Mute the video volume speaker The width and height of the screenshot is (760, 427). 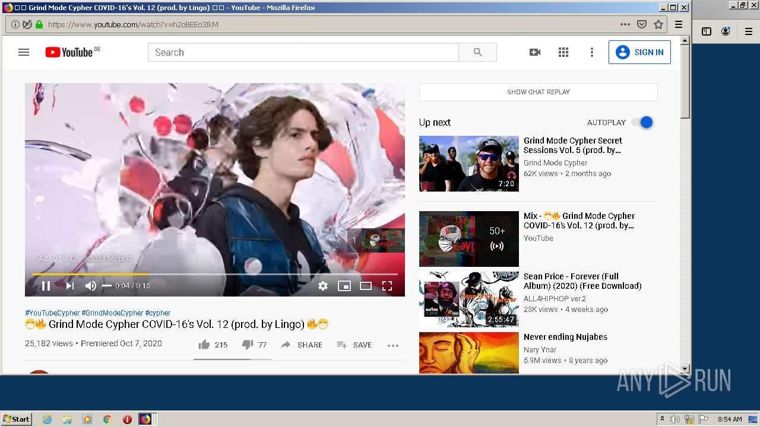click(90, 286)
